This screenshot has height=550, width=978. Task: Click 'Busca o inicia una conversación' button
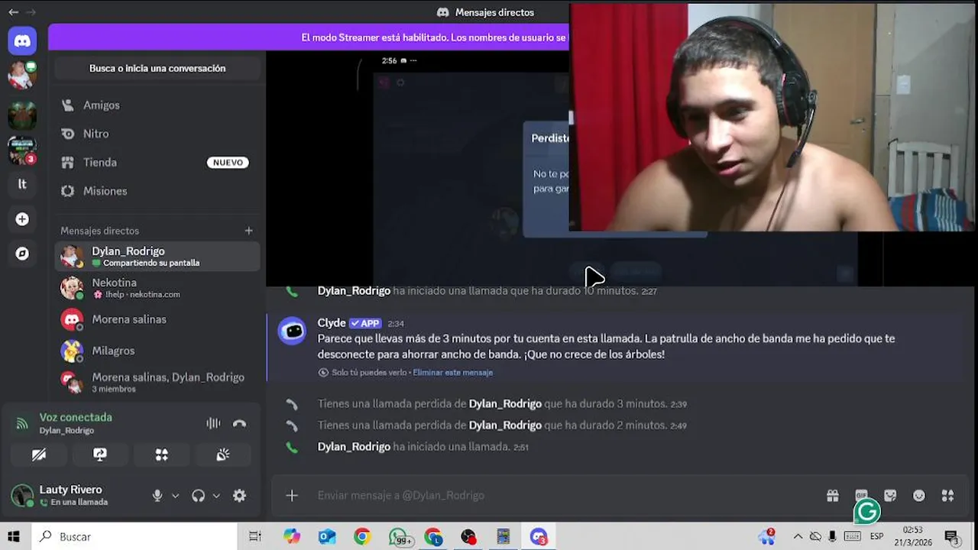[157, 68]
